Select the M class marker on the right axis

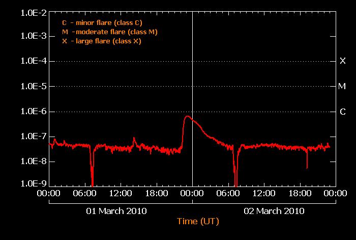342,86
